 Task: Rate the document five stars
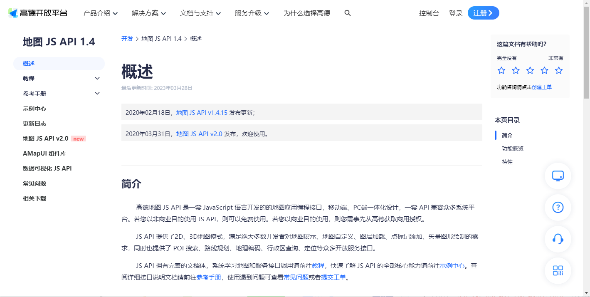tap(559, 70)
